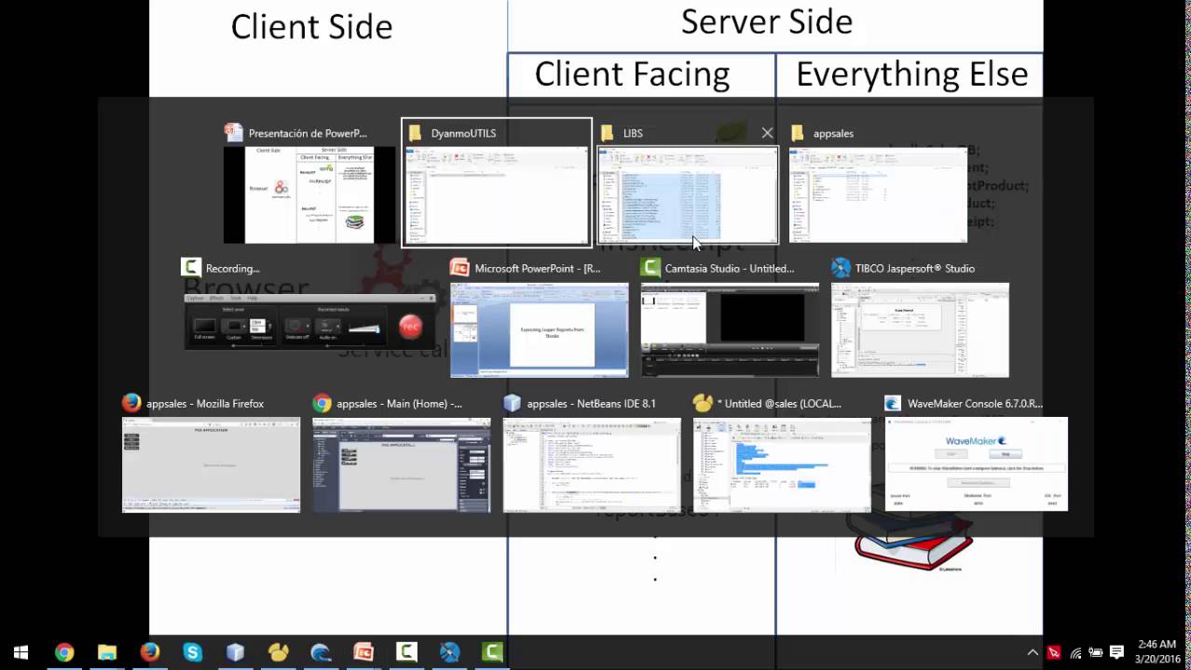1191x670 pixels.
Task: Select Camtasia Studio - Untitled window thumbnail
Action: click(730, 330)
